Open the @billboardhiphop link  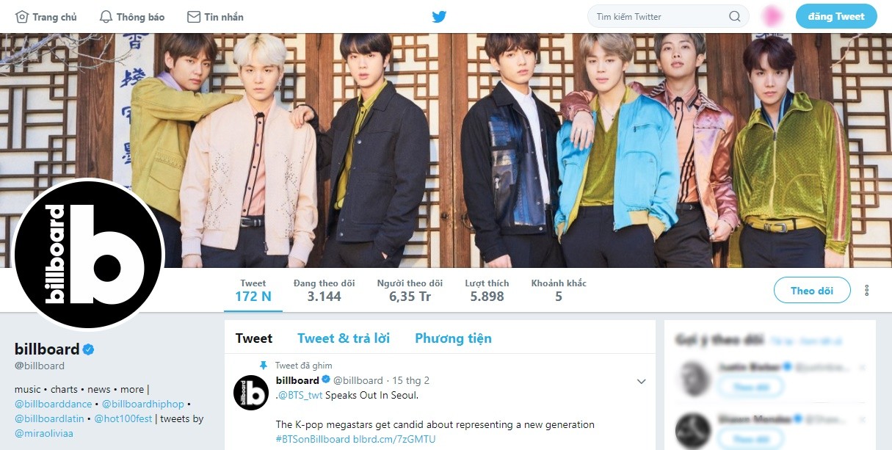142,404
